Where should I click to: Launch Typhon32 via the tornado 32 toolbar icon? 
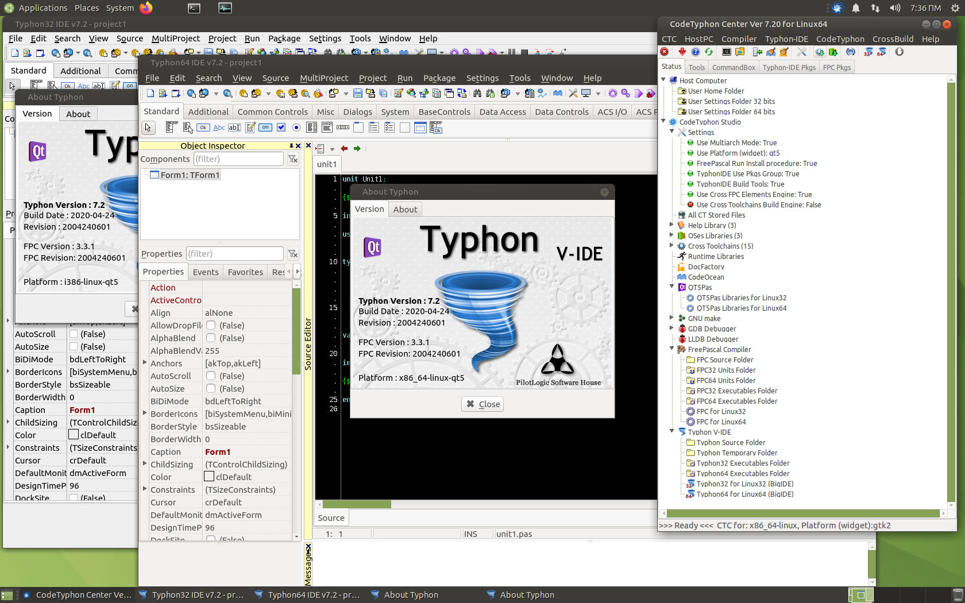click(x=868, y=52)
